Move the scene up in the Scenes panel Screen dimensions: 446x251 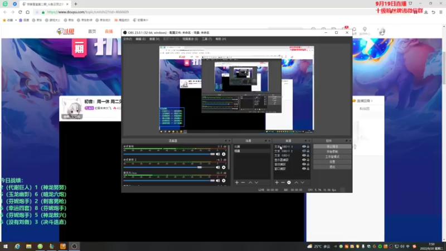coord(250,182)
